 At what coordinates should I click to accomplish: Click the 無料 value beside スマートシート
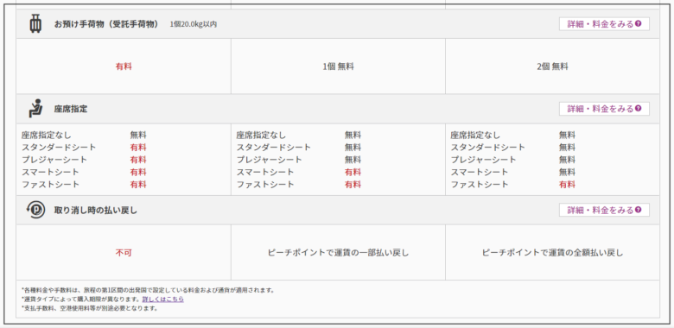(567, 172)
